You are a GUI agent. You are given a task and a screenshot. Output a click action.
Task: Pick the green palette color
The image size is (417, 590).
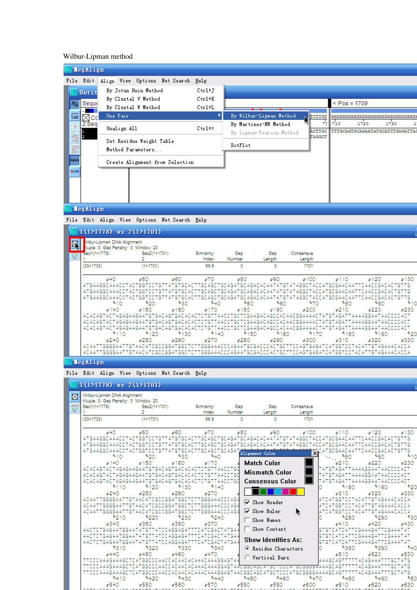pos(263,492)
